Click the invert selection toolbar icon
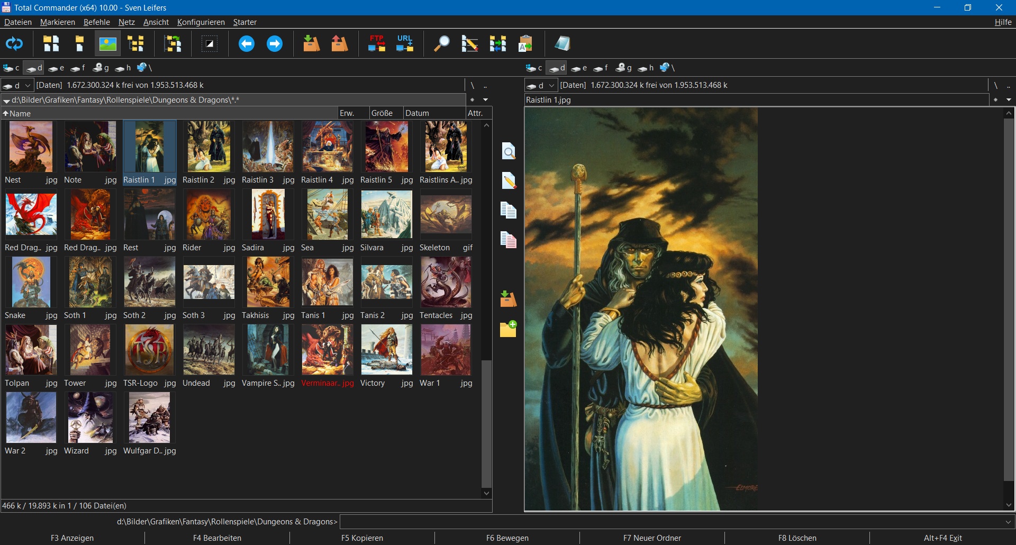 pos(210,44)
